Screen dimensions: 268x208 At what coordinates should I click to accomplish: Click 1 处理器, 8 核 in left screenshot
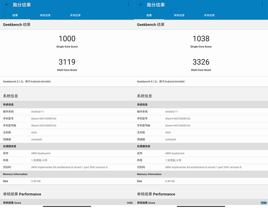pos(39,160)
